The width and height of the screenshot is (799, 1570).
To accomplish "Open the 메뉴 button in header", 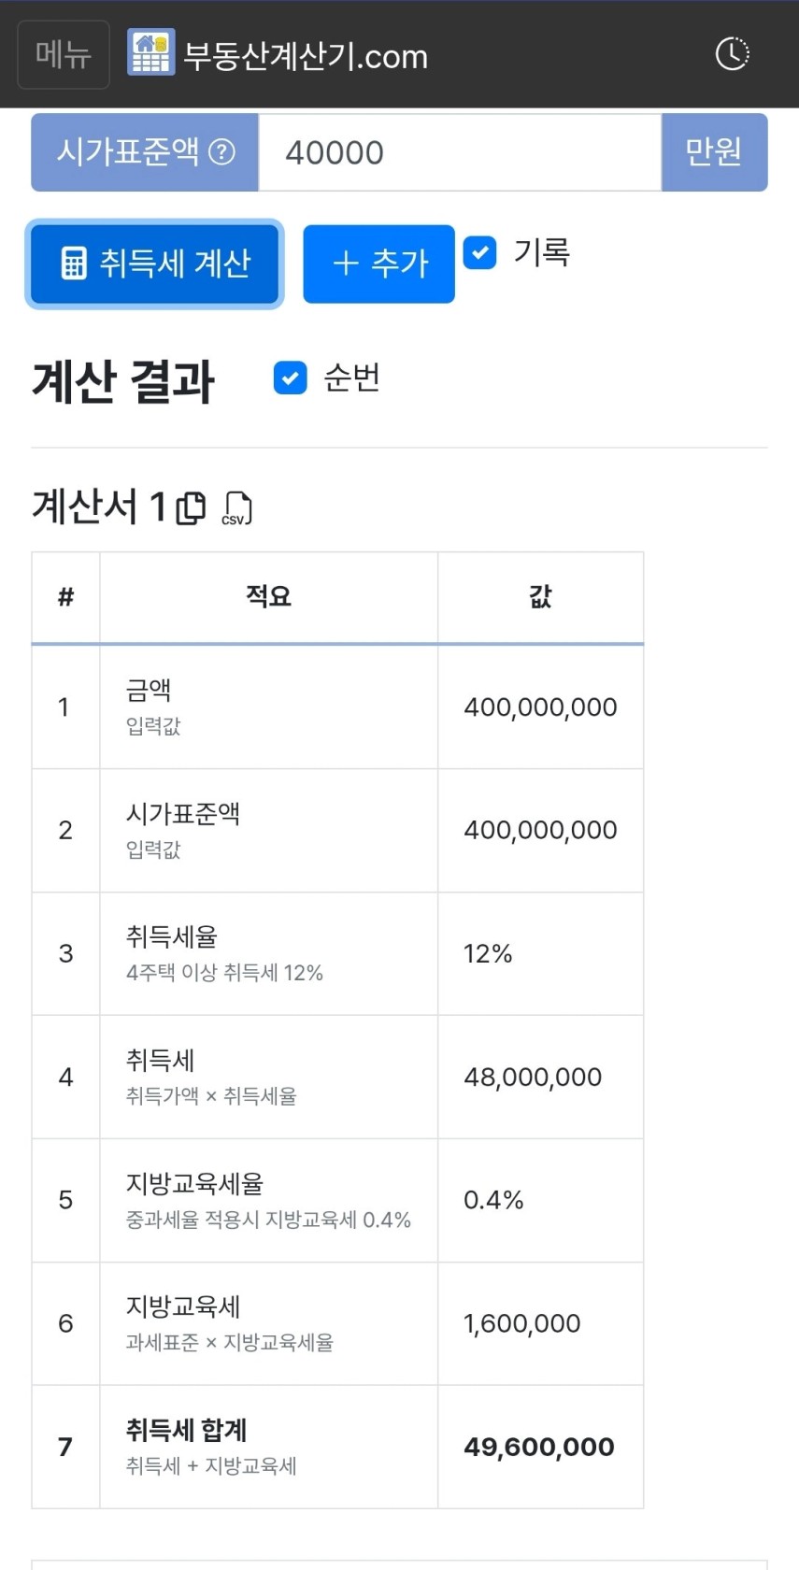I will [64, 55].
